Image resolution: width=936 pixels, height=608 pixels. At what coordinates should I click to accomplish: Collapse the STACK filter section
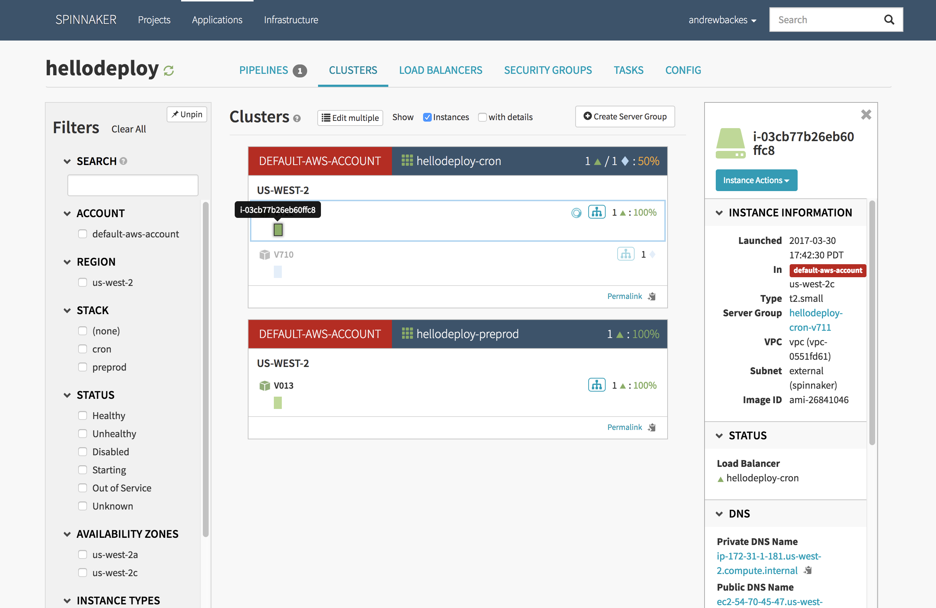67,311
